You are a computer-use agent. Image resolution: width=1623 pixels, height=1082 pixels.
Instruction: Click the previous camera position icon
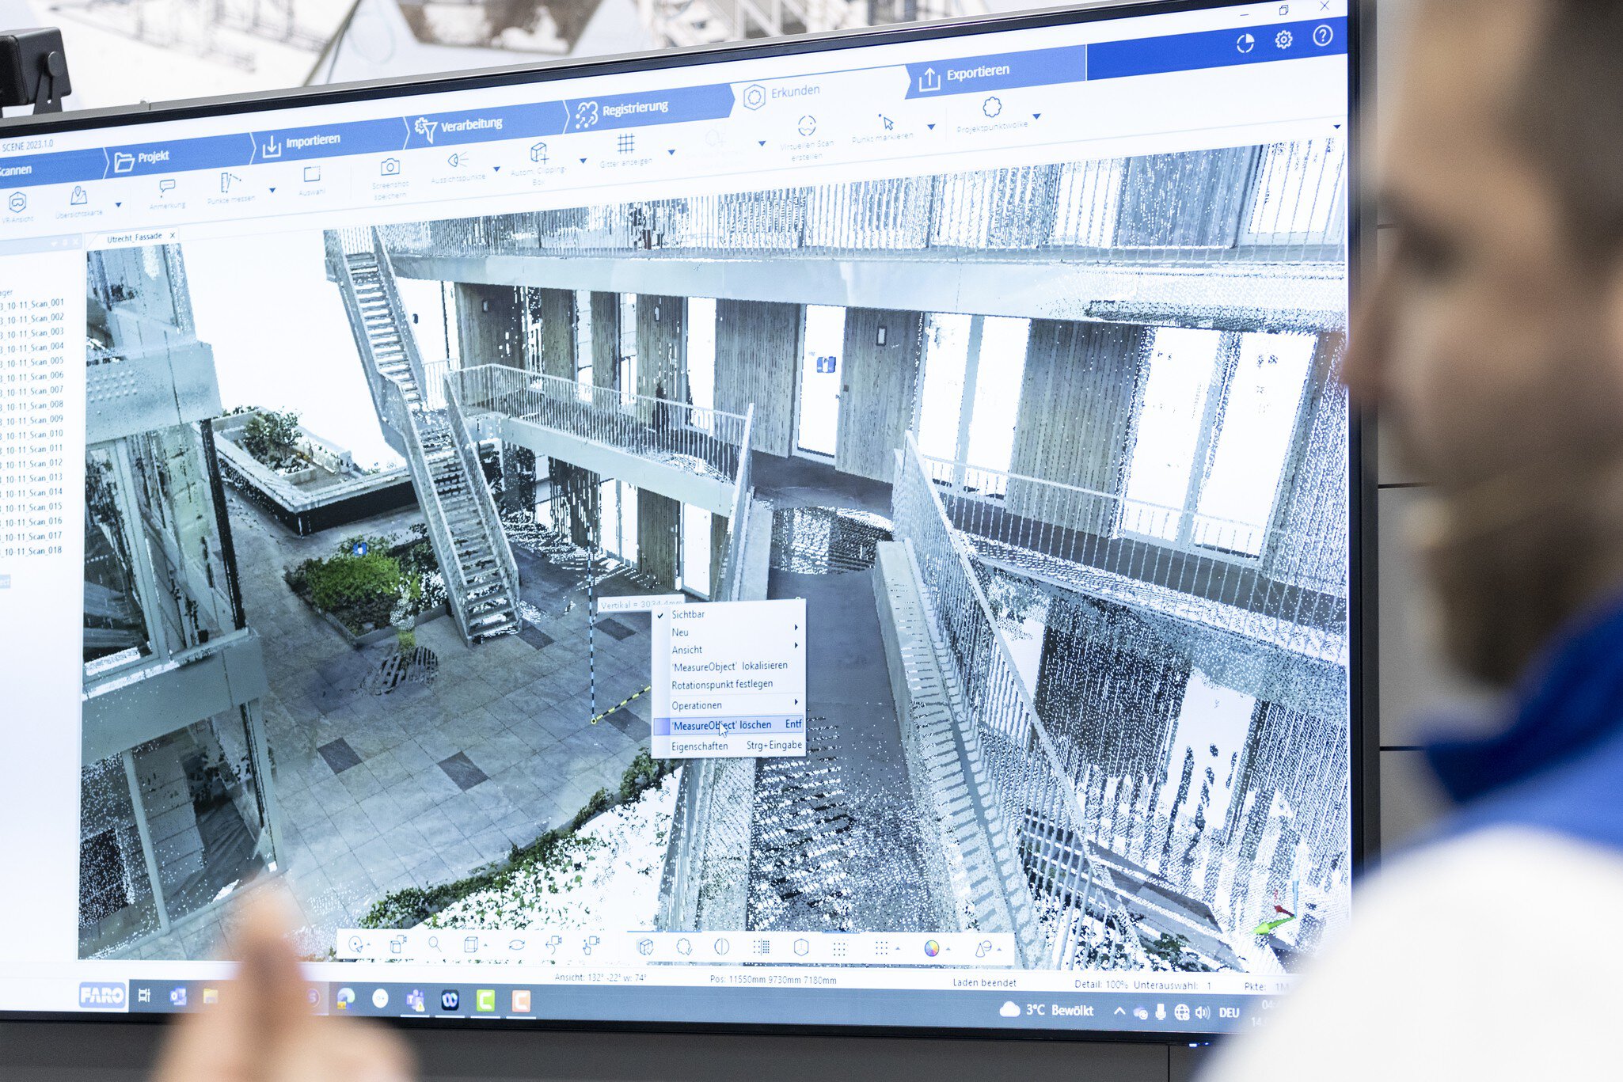click(x=553, y=943)
